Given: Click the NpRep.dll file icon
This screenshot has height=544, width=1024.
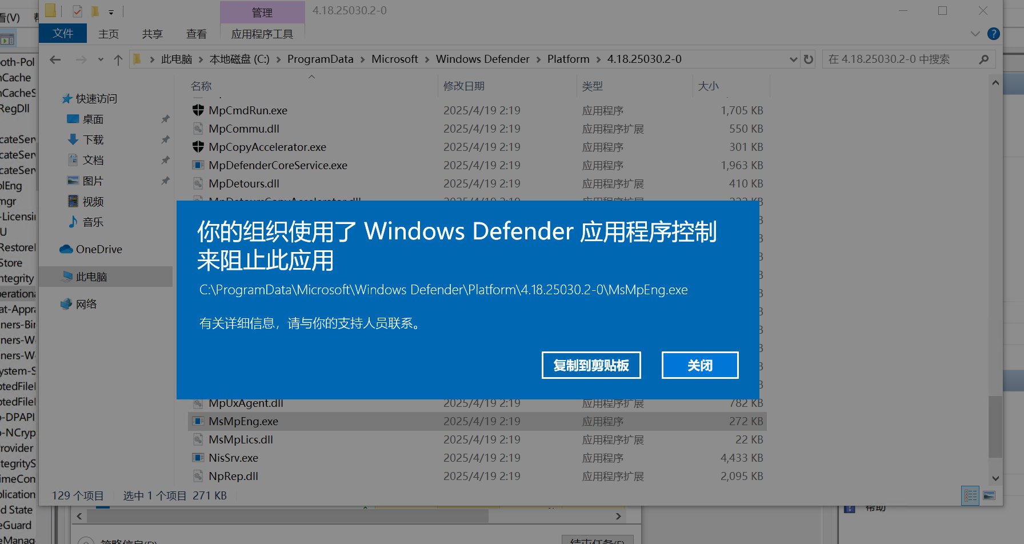Looking at the screenshot, I should click(x=198, y=476).
